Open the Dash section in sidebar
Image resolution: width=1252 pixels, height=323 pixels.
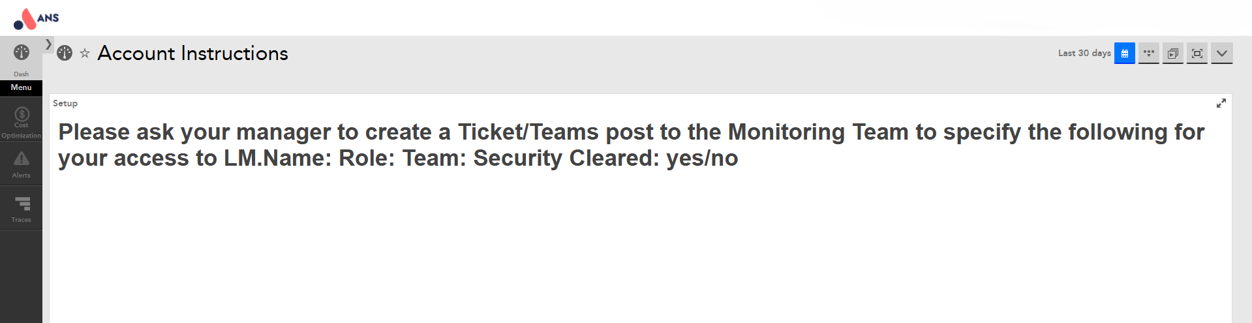(x=21, y=59)
